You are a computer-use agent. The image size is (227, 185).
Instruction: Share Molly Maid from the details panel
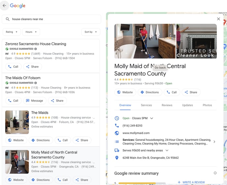click(191, 92)
